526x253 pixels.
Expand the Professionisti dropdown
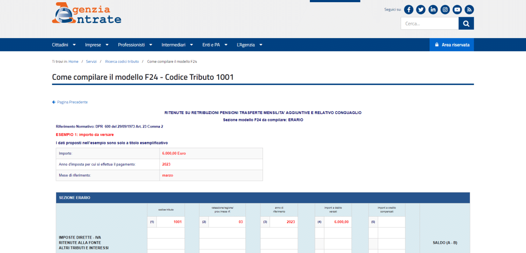[x=135, y=45]
